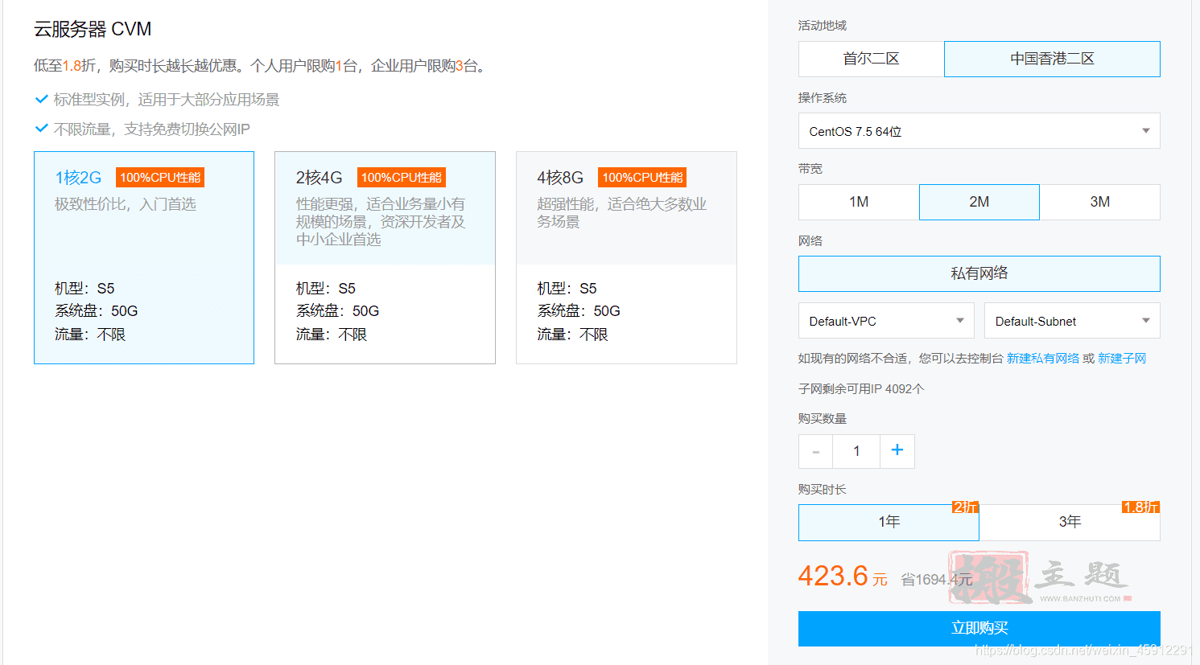Click the 2折 discount tag on 1年
This screenshot has width=1200, height=665.
pos(965,507)
